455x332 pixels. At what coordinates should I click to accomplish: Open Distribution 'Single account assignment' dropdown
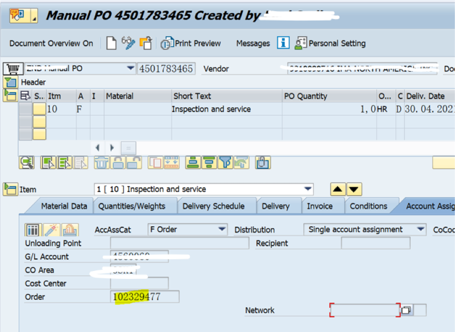point(421,229)
